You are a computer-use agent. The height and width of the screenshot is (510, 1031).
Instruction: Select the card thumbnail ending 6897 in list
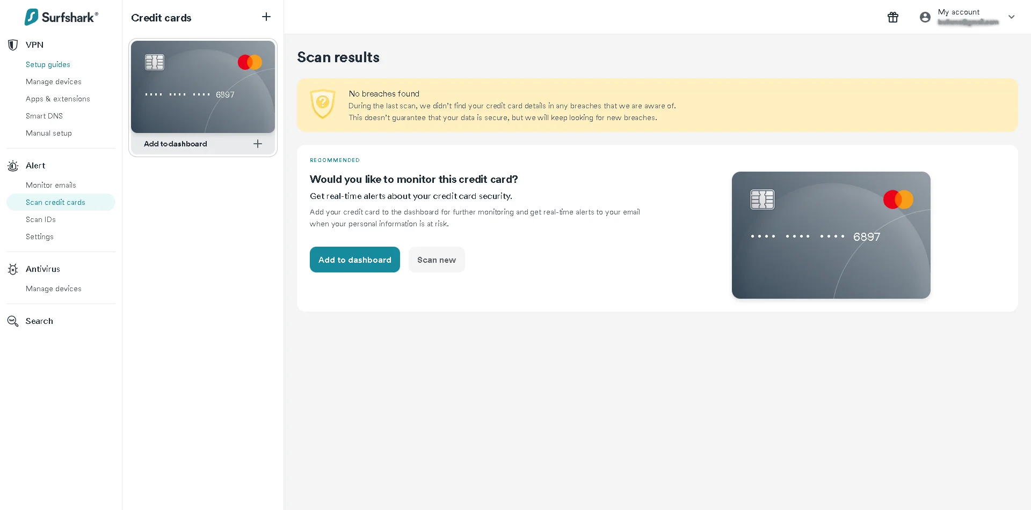click(x=203, y=87)
